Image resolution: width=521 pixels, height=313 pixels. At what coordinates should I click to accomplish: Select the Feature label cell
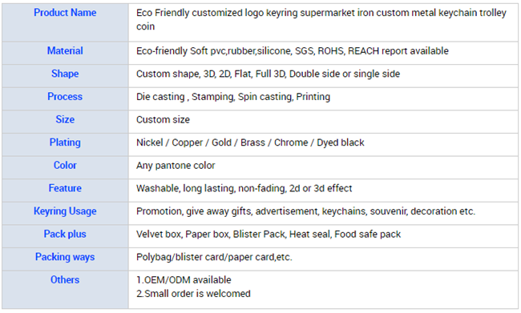coord(65,188)
